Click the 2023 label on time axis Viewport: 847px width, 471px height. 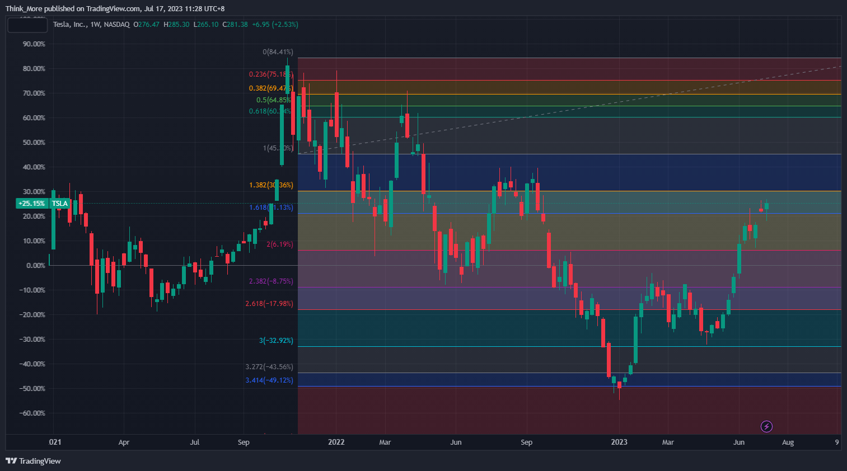pyautogui.click(x=619, y=442)
